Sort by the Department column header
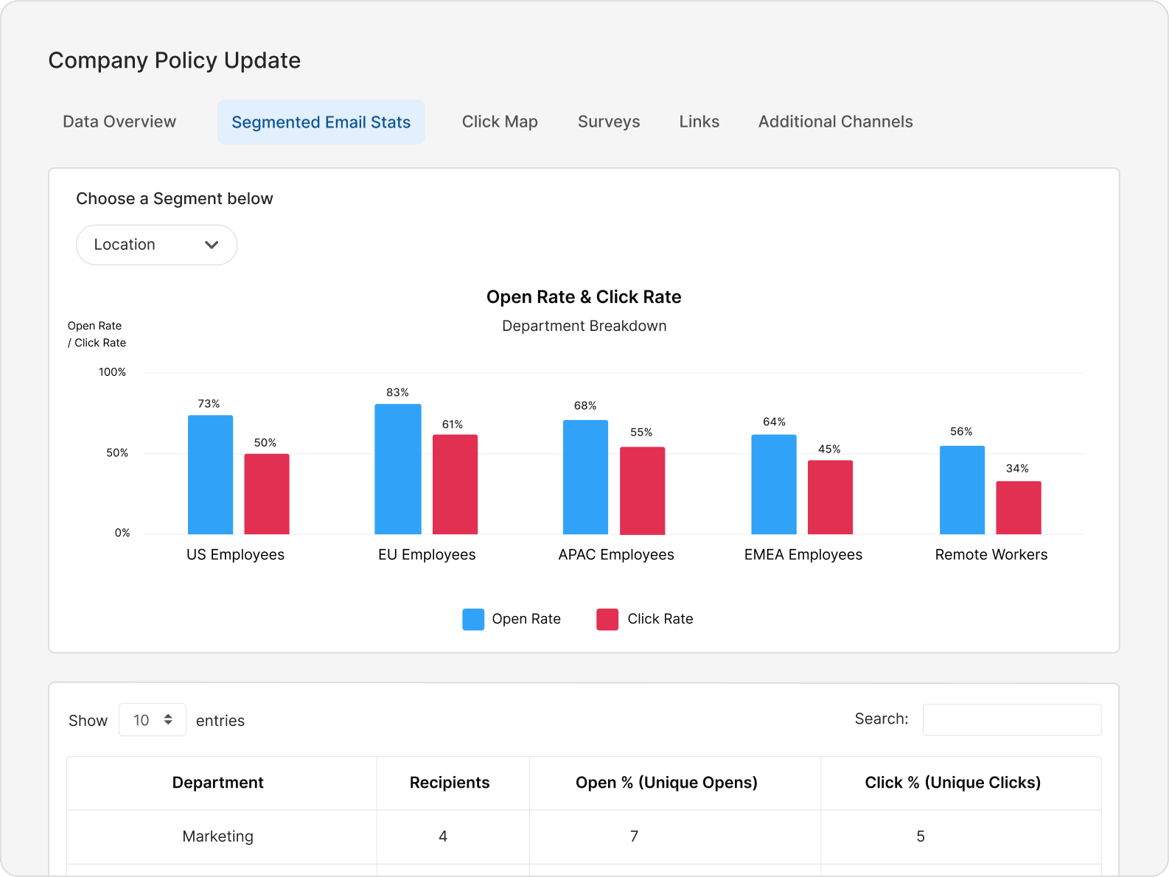 (218, 783)
